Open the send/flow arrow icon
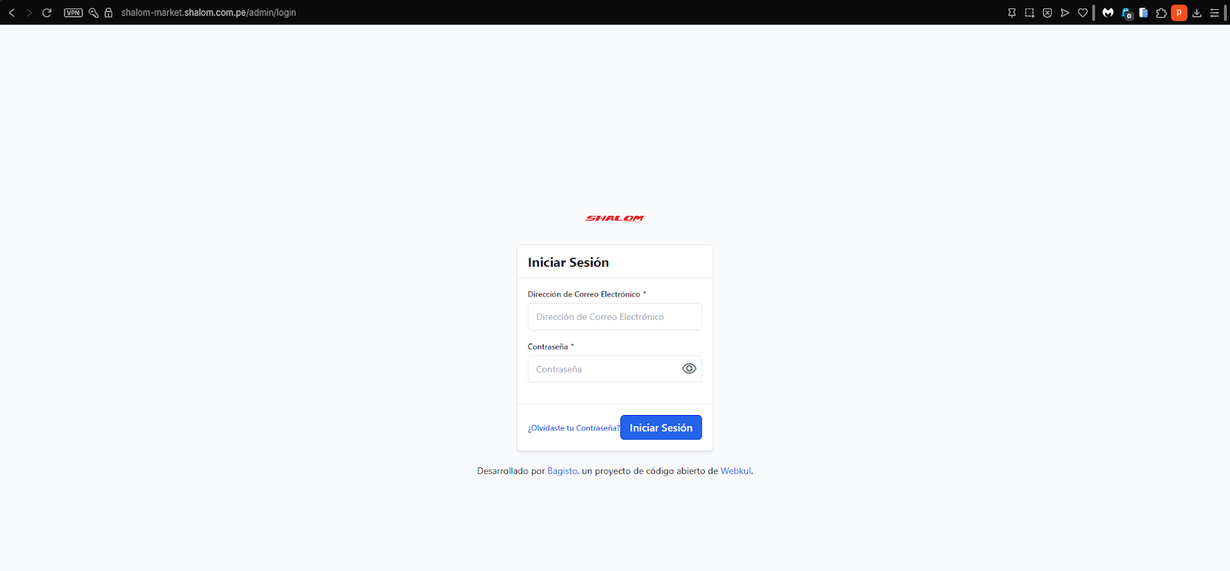The image size is (1230, 571). point(1065,12)
